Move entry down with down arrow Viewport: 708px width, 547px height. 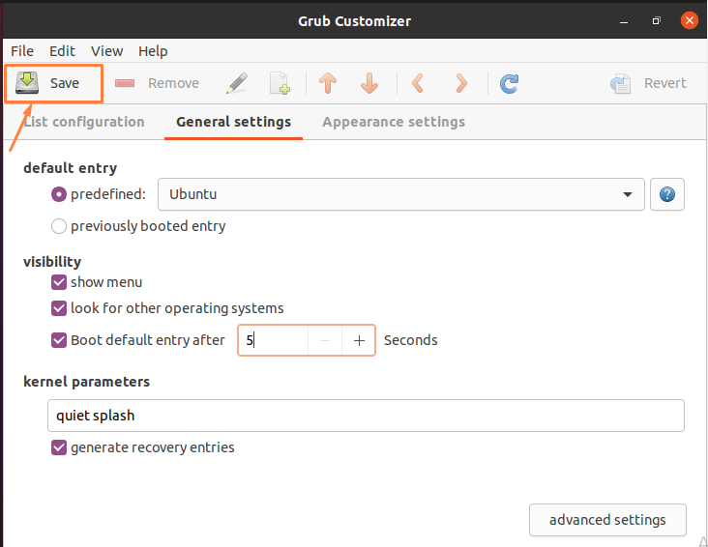pos(369,83)
